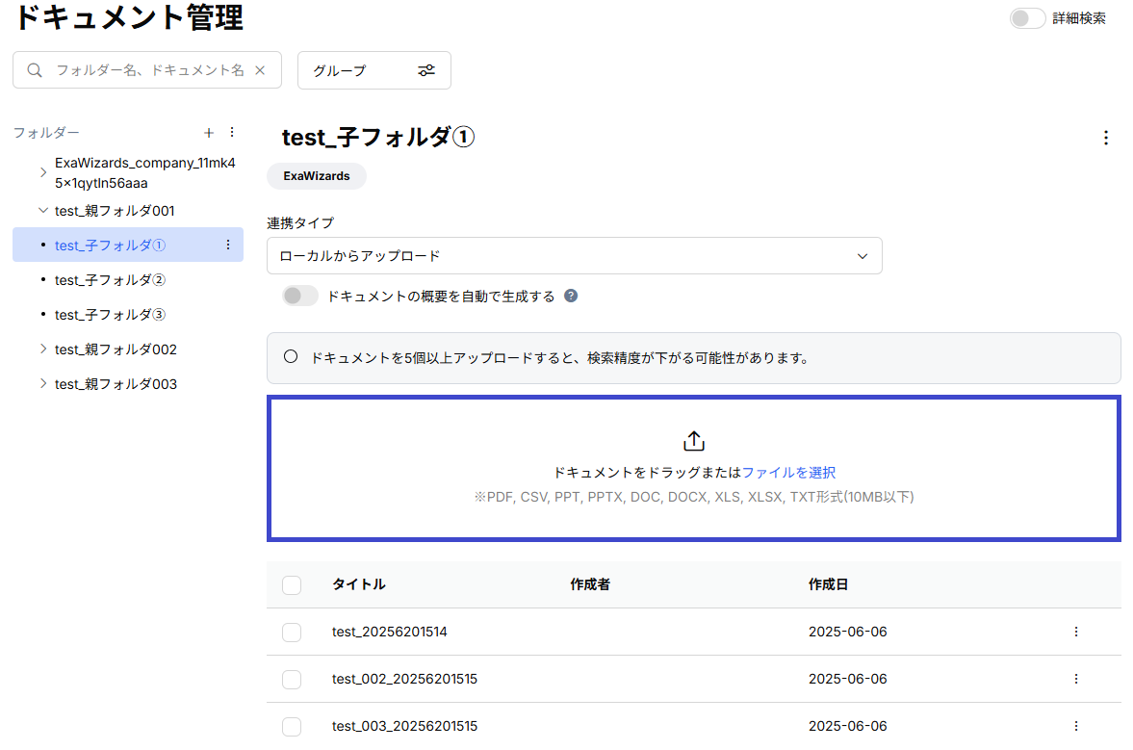Image resolution: width=1133 pixels, height=750 pixels.
Task: Click the circle icon in the upload warning notice
Action: coord(291,356)
